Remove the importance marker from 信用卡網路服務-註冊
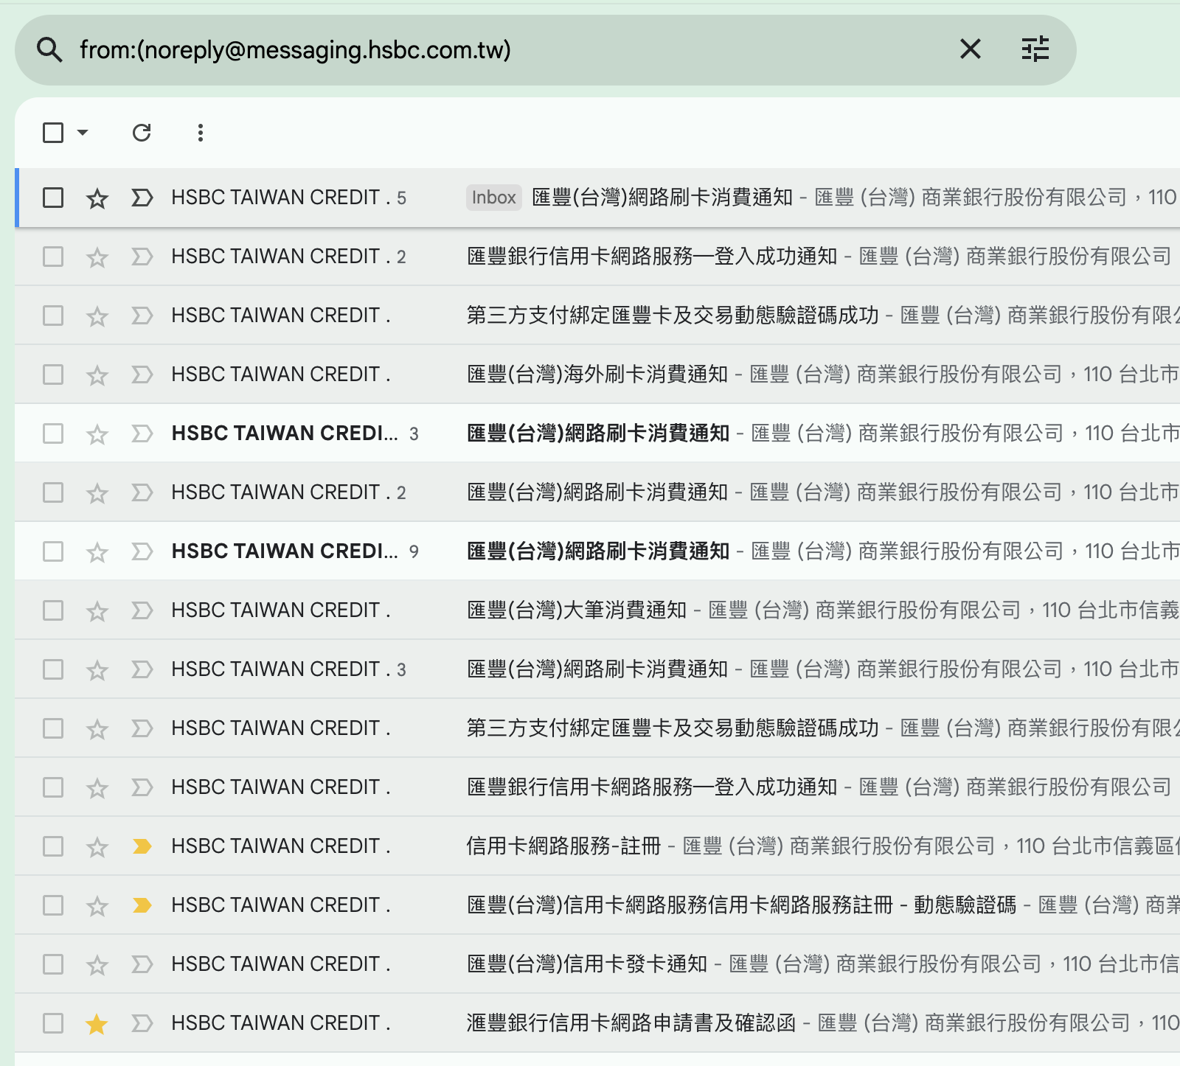1180x1066 pixels. click(x=142, y=846)
